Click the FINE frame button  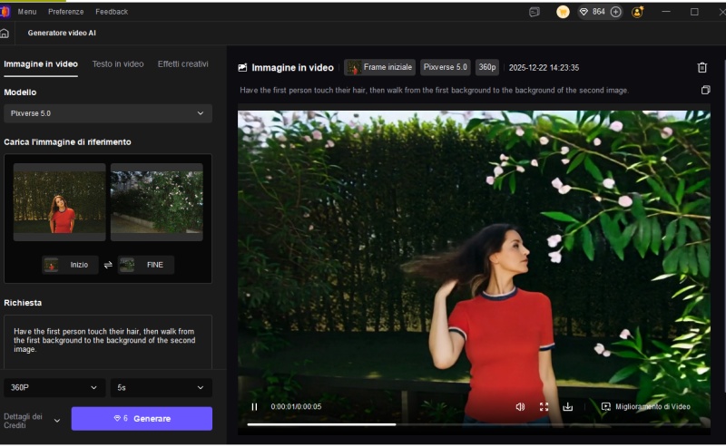(x=146, y=265)
